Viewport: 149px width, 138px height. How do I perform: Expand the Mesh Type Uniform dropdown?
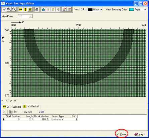click(63, 119)
